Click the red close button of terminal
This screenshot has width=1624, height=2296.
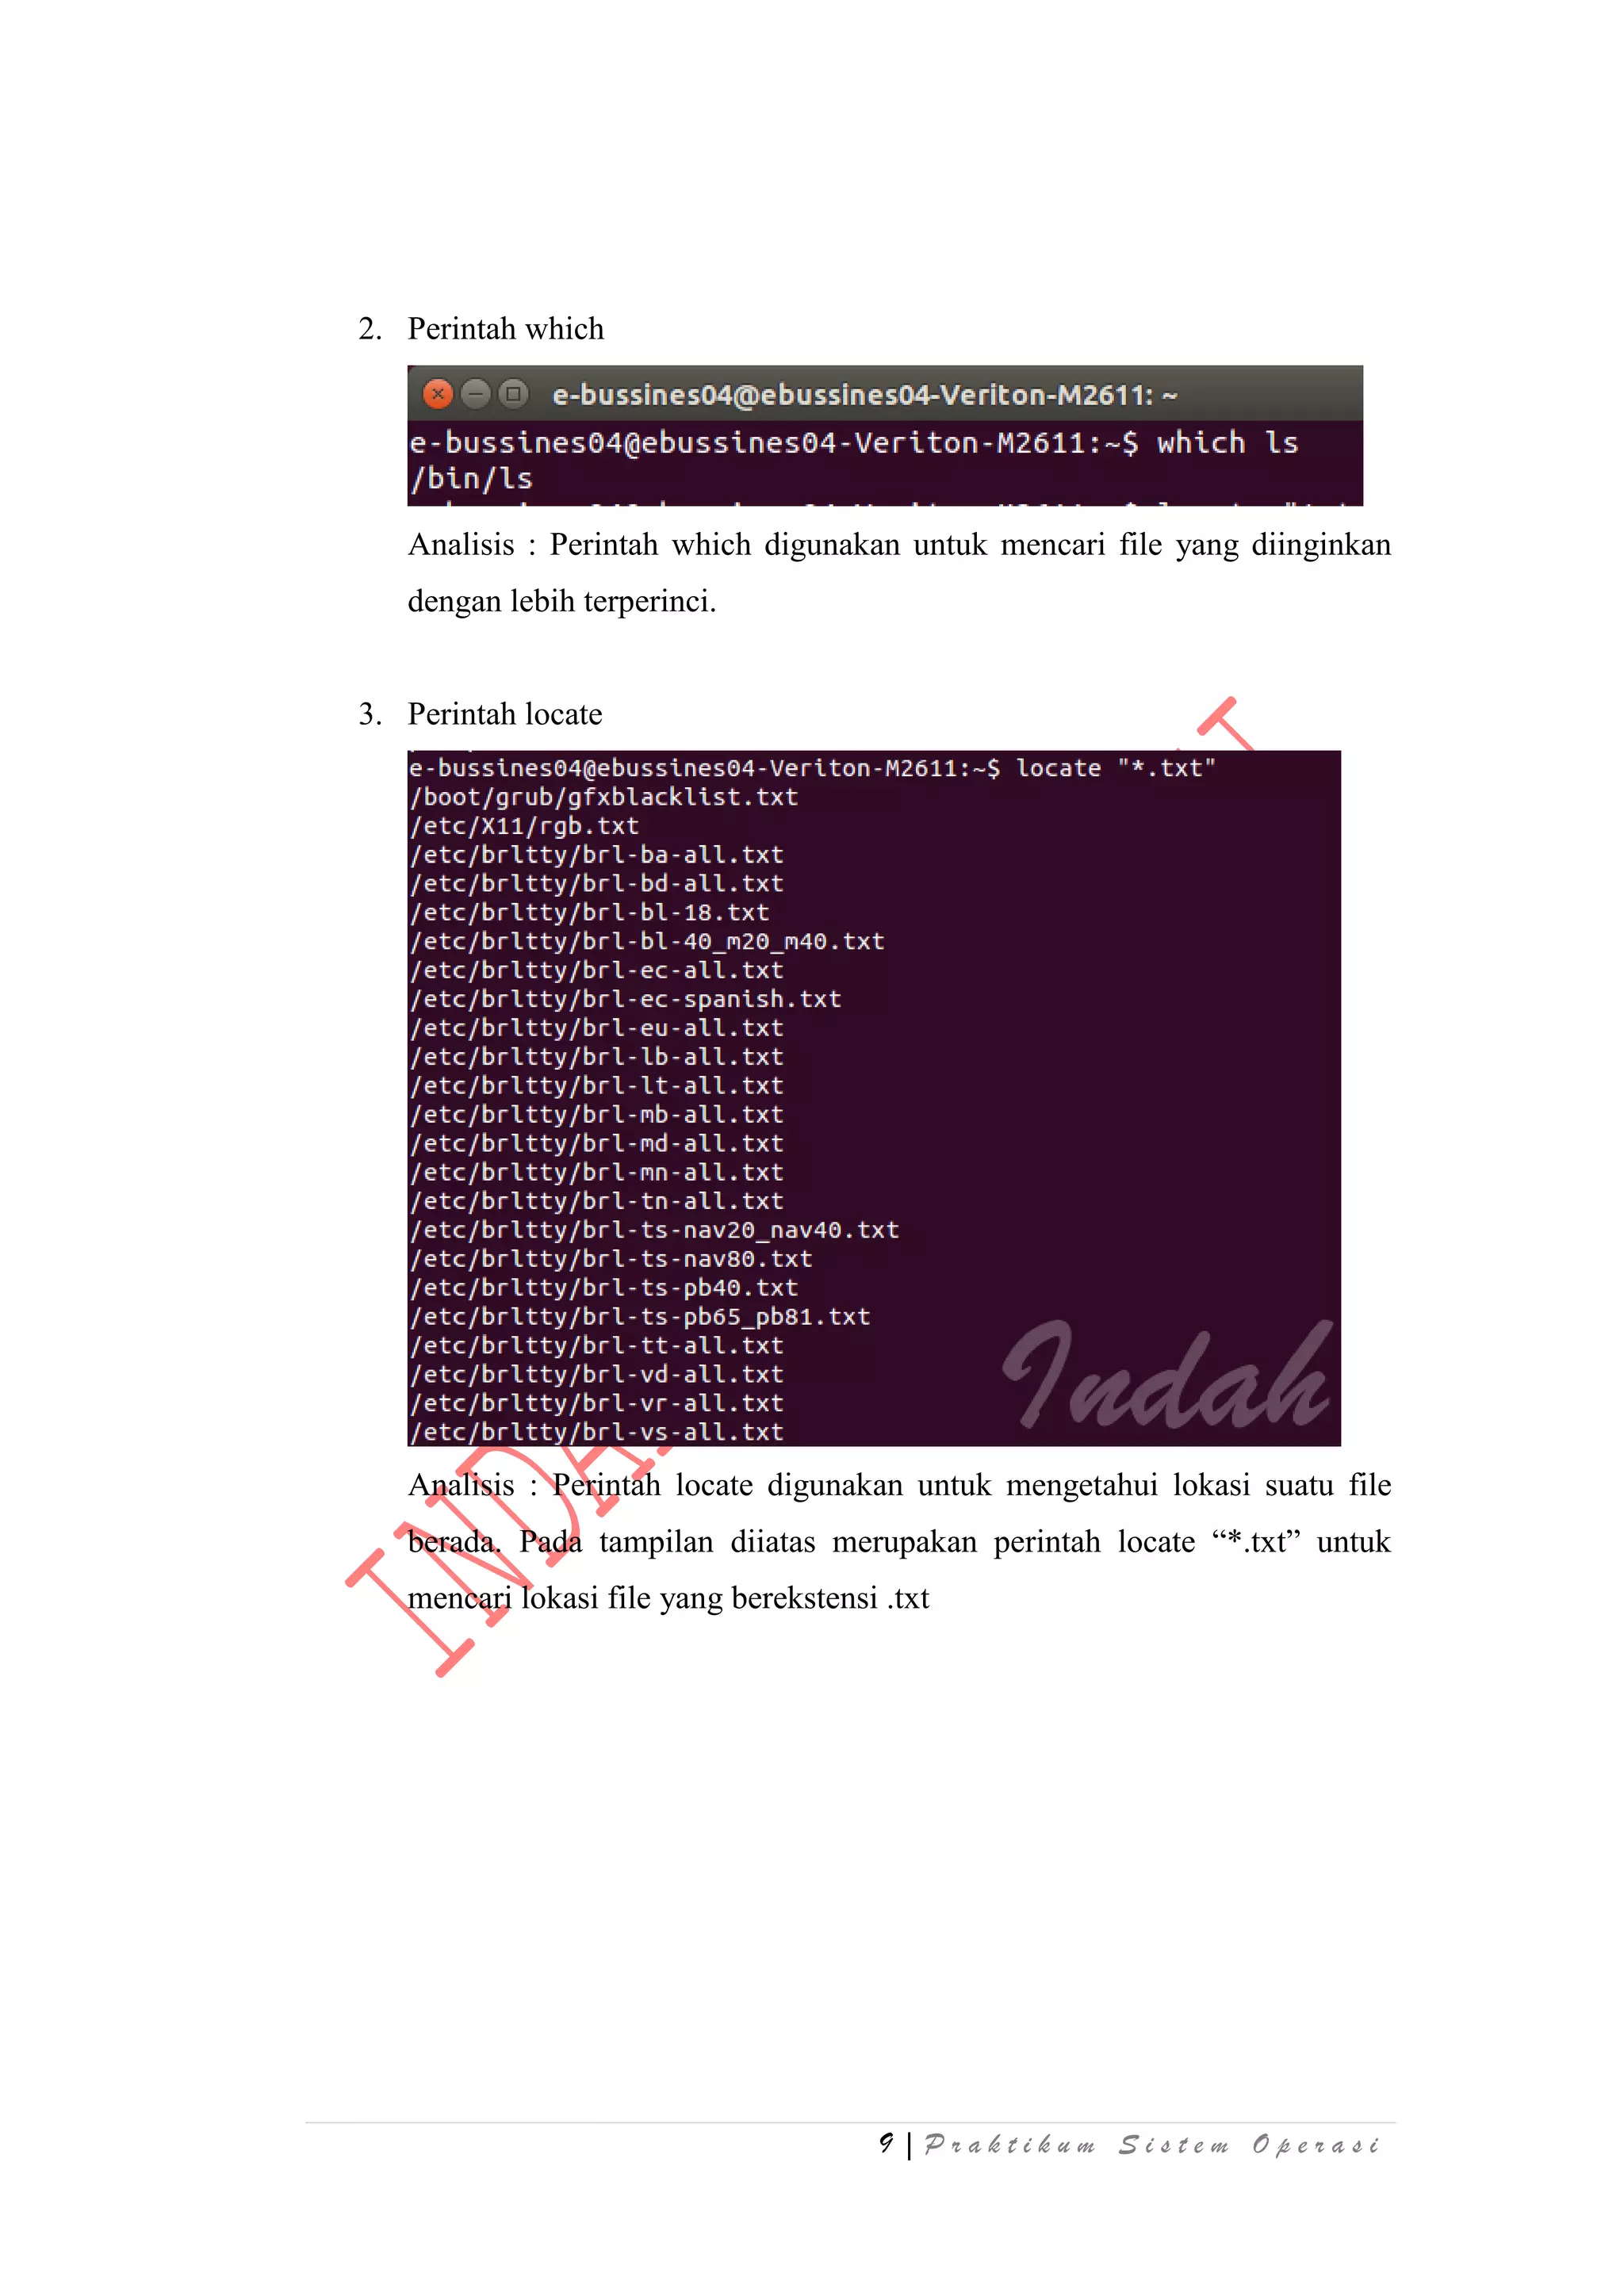(x=438, y=394)
